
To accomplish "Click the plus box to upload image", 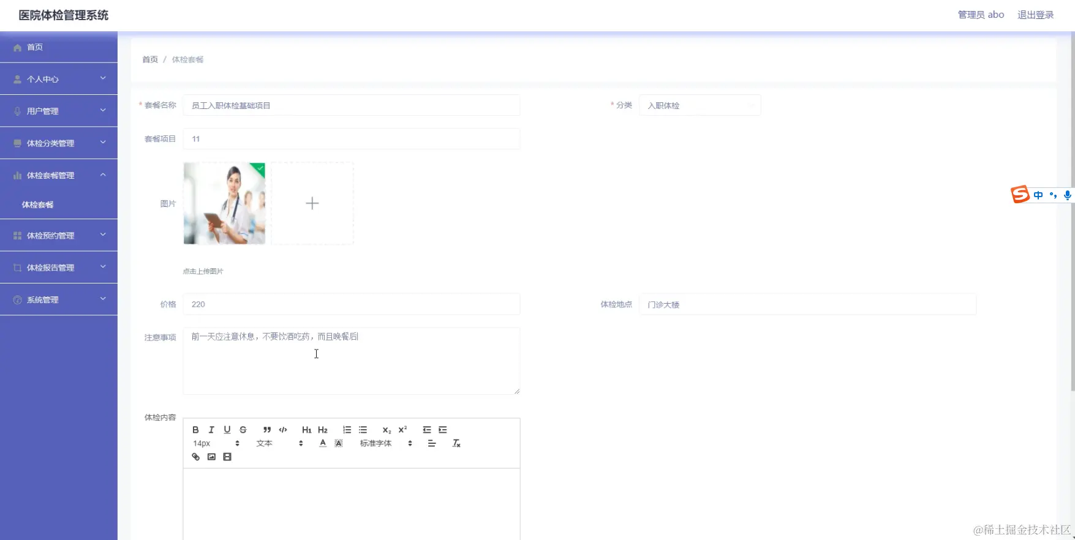I will 312,203.
